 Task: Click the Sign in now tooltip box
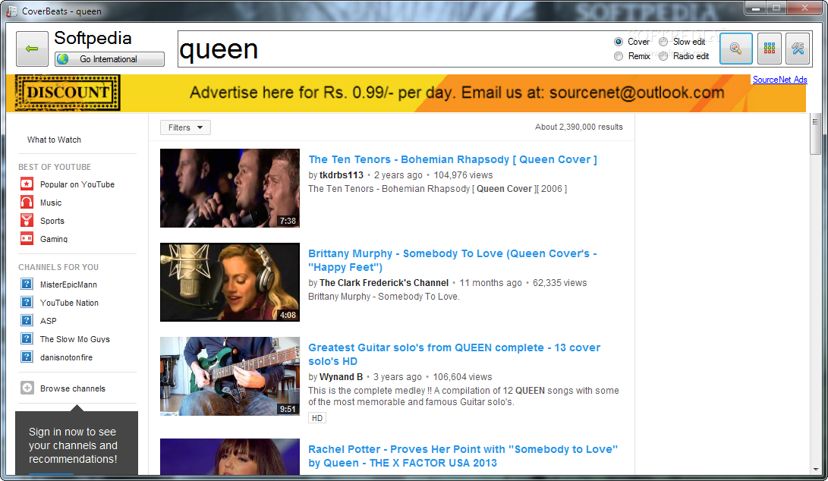point(77,443)
